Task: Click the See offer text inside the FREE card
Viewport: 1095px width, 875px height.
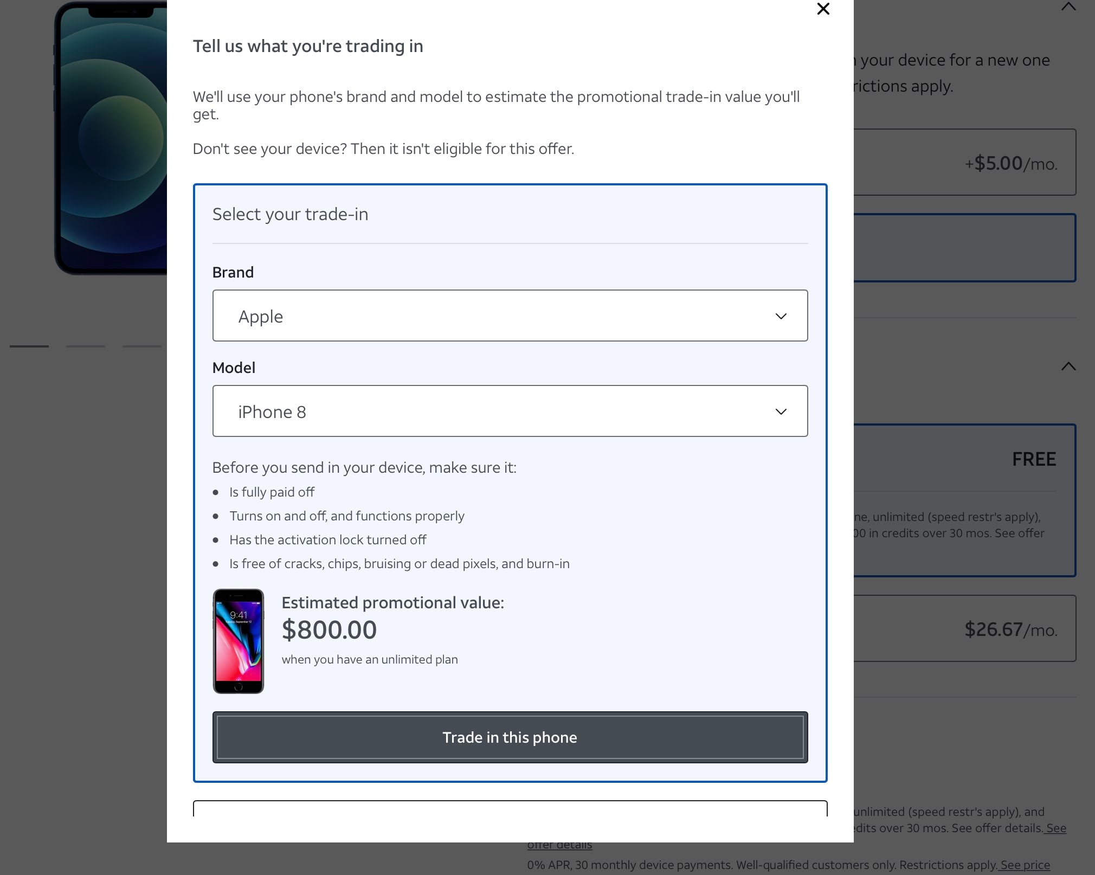Action: (x=1019, y=533)
